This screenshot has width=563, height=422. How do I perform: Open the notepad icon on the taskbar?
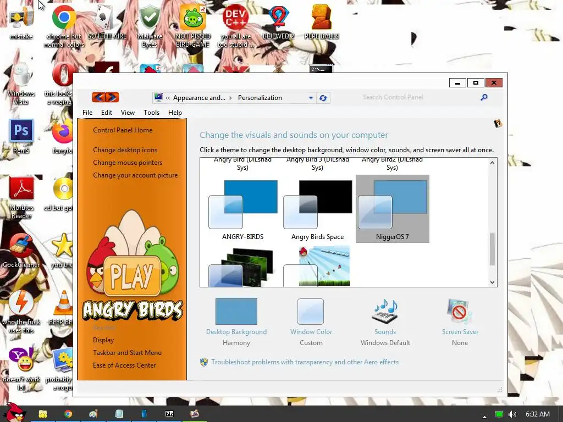(x=119, y=414)
